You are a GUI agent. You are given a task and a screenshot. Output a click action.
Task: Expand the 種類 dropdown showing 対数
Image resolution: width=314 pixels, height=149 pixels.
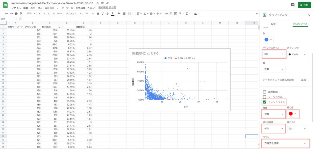274,114
